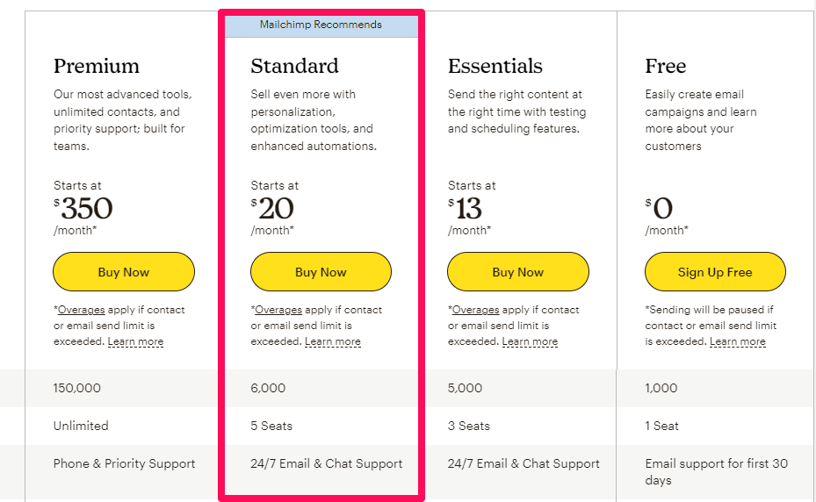The height and width of the screenshot is (502, 816).
Task: Click the Essentials plan heading
Action: (495, 66)
